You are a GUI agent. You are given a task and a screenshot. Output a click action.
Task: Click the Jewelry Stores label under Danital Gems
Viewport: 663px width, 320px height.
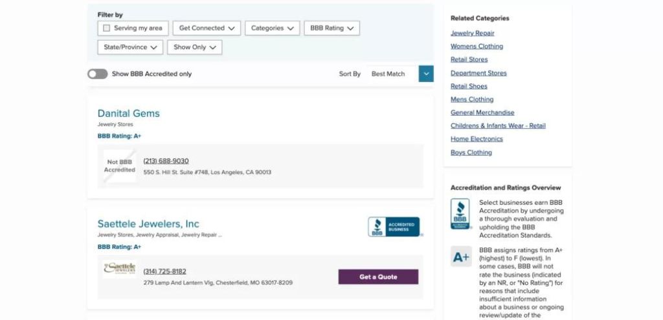(115, 125)
